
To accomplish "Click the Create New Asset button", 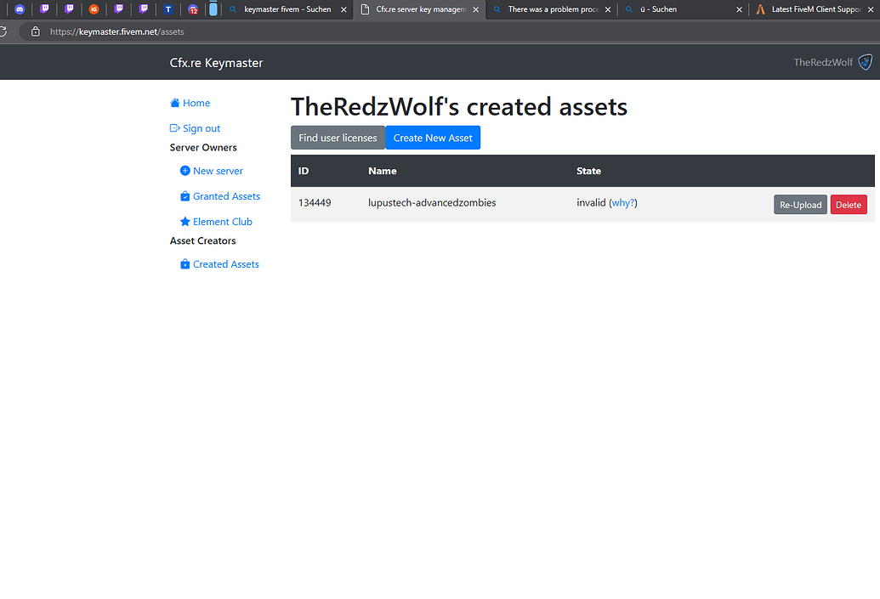I will point(433,138).
